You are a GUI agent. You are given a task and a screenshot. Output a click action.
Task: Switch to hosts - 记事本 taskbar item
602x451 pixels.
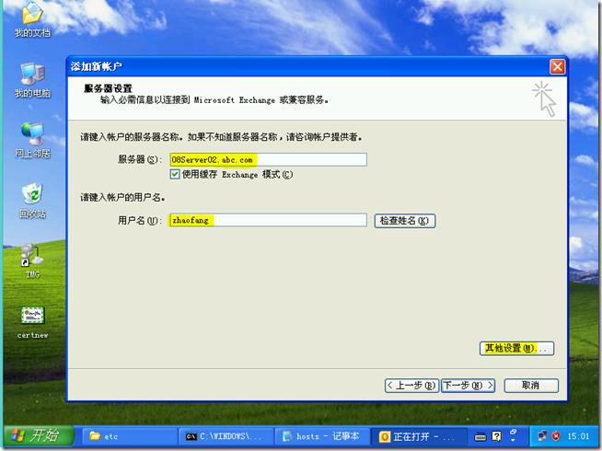[x=322, y=436]
